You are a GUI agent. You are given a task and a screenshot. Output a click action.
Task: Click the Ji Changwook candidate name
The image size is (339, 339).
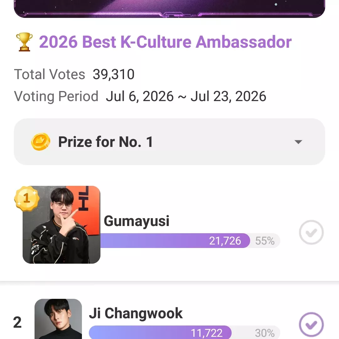(136, 313)
